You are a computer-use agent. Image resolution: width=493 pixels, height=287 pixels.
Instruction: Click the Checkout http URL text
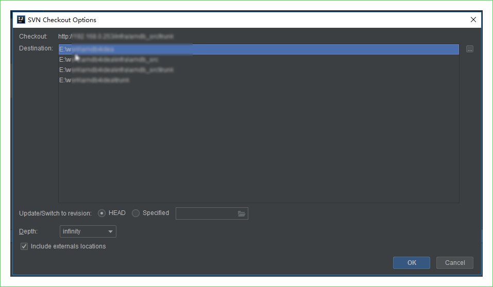[x=116, y=37]
